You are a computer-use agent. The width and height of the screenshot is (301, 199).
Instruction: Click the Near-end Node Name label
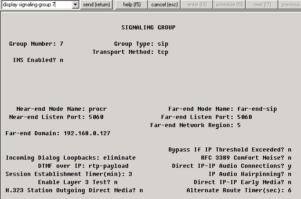tap(51, 109)
